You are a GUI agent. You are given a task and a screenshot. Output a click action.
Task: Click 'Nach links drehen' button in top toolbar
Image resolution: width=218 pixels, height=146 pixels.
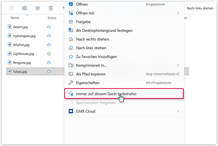pyautogui.click(x=200, y=8)
